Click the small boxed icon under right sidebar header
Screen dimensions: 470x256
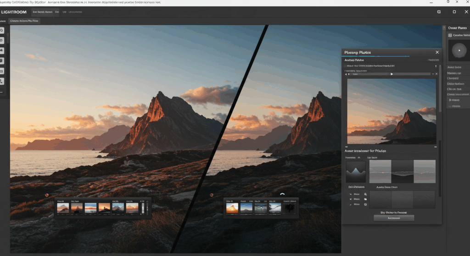(450, 35)
